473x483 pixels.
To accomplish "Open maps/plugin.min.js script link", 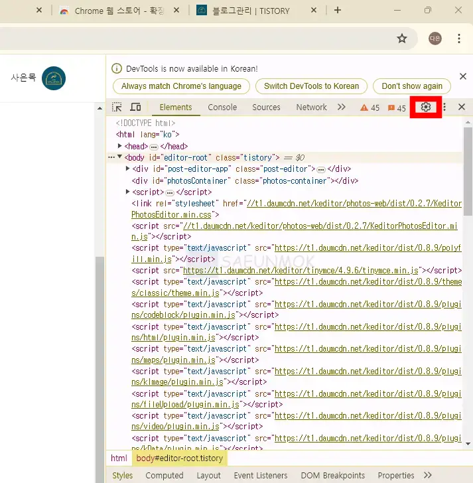I will click(297, 354).
